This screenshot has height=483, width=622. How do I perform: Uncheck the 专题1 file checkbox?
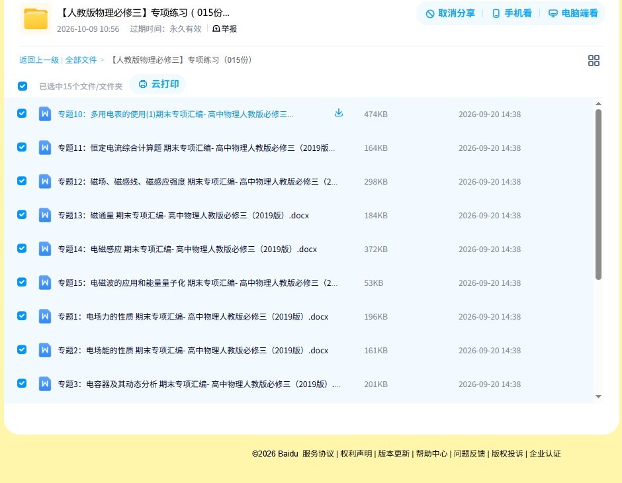pyautogui.click(x=22, y=316)
